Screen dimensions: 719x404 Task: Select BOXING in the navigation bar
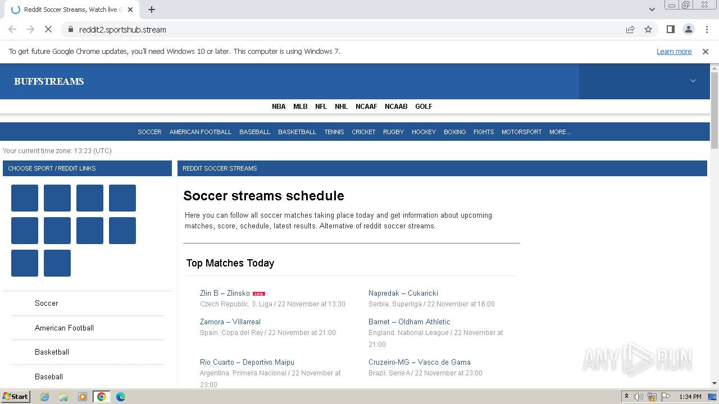coord(454,132)
